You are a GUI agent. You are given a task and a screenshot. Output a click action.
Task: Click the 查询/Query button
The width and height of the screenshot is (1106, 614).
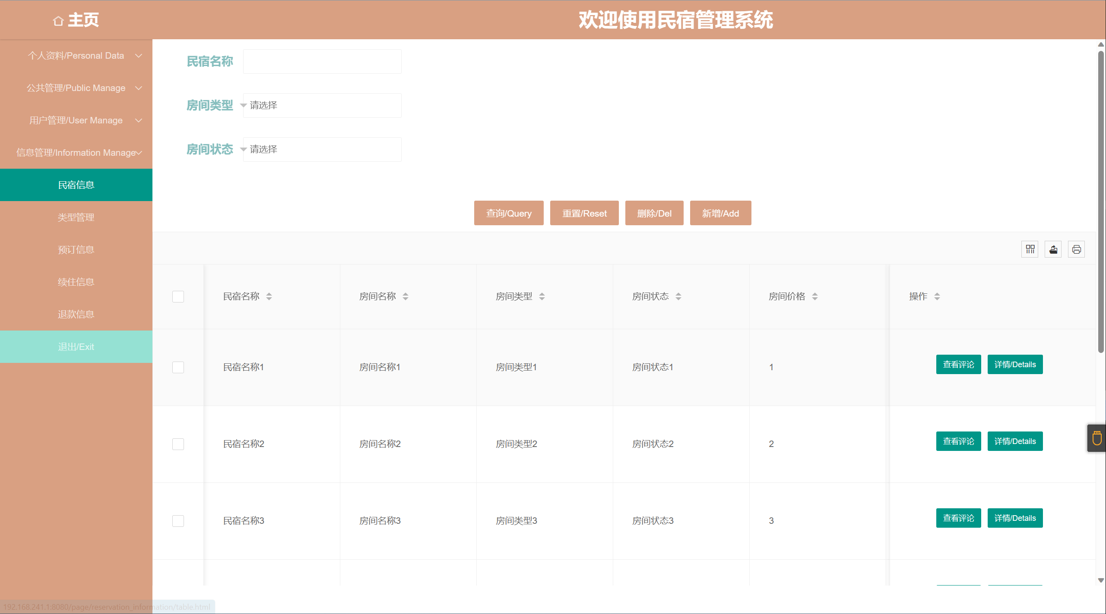point(508,213)
